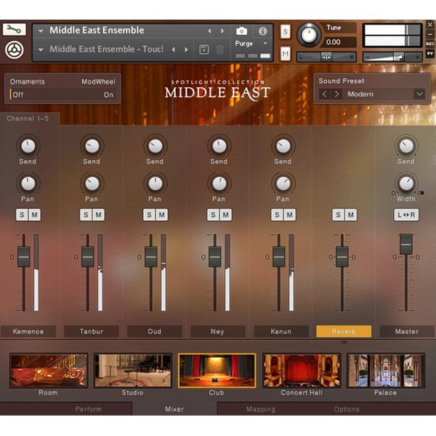Image resolution: width=436 pixels, height=436 pixels.
Task: Go to the next instrument arrow
Action: 222,31
